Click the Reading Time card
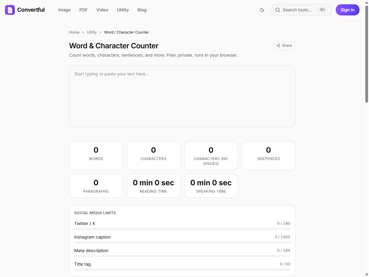Image resolution: width=369 pixels, height=277 pixels. 153,186
